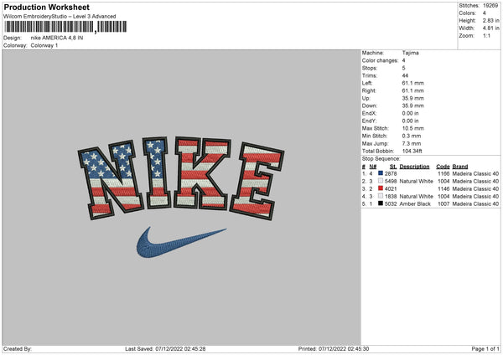This screenshot has width=503, height=355.
Task: Click the white swatch next to 5498
Action: [381, 181]
